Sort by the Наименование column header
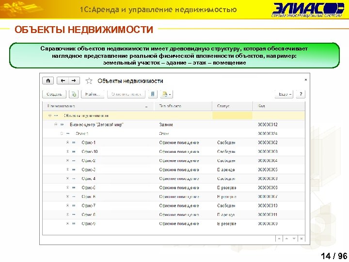This screenshot has width=349, height=262. [98, 106]
